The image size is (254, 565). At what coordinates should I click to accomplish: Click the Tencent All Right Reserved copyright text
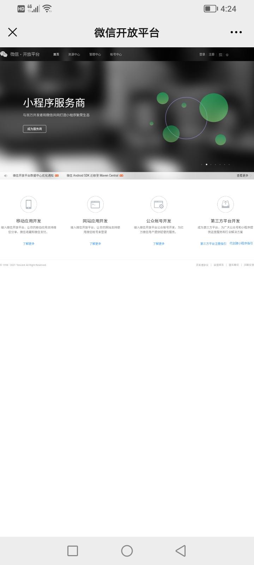(23, 265)
